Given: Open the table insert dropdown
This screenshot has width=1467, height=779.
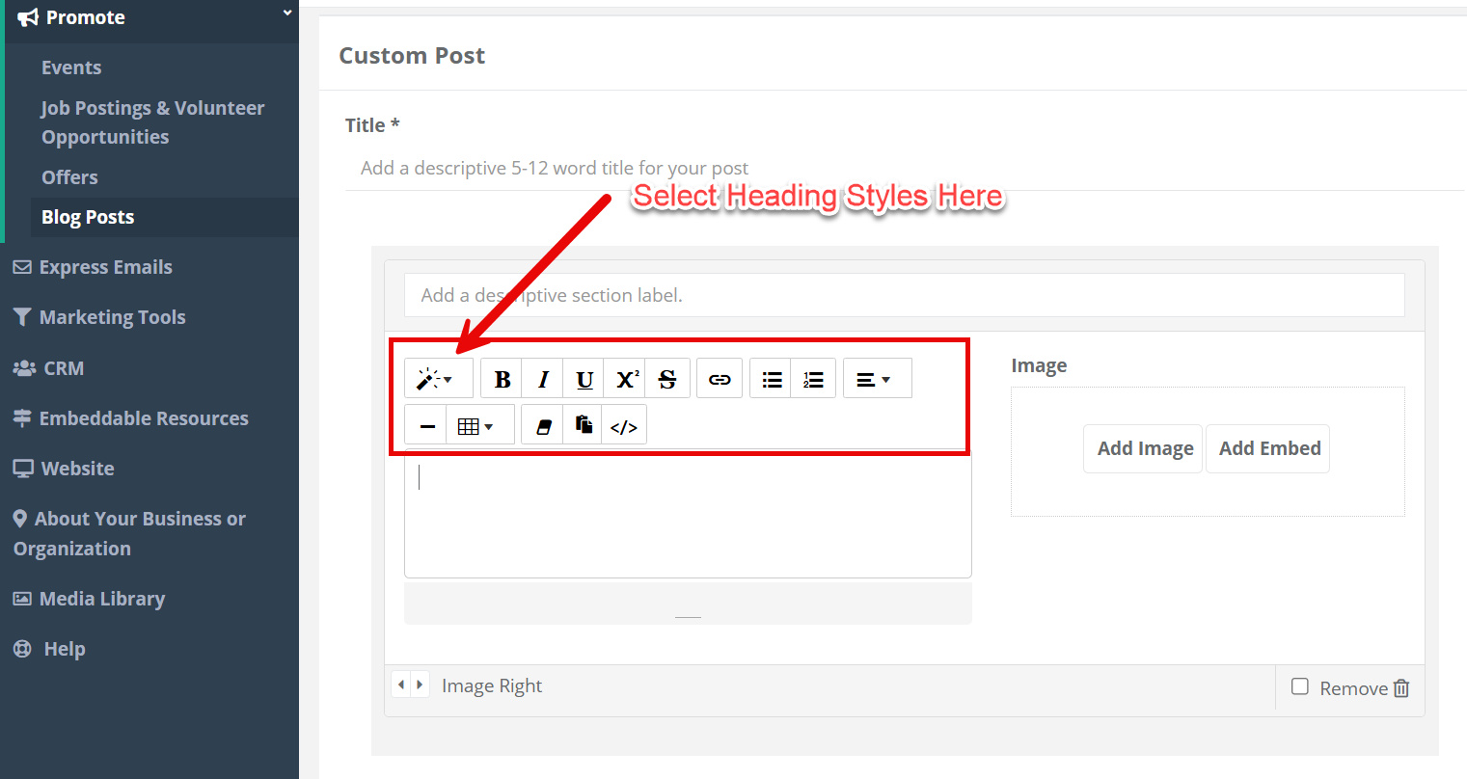Looking at the screenshot, I should (476, 426).
